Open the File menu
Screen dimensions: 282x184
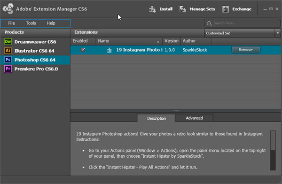coord(11,23)
